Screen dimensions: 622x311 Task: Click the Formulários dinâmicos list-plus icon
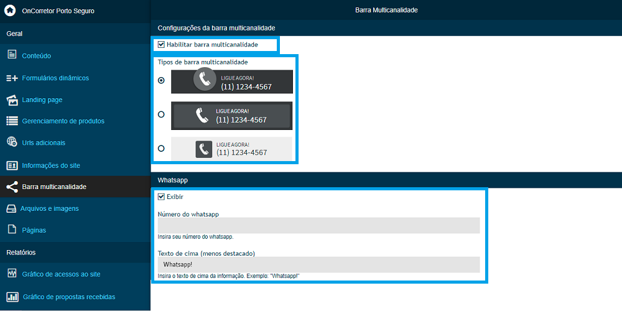click(x=12, y=78)
